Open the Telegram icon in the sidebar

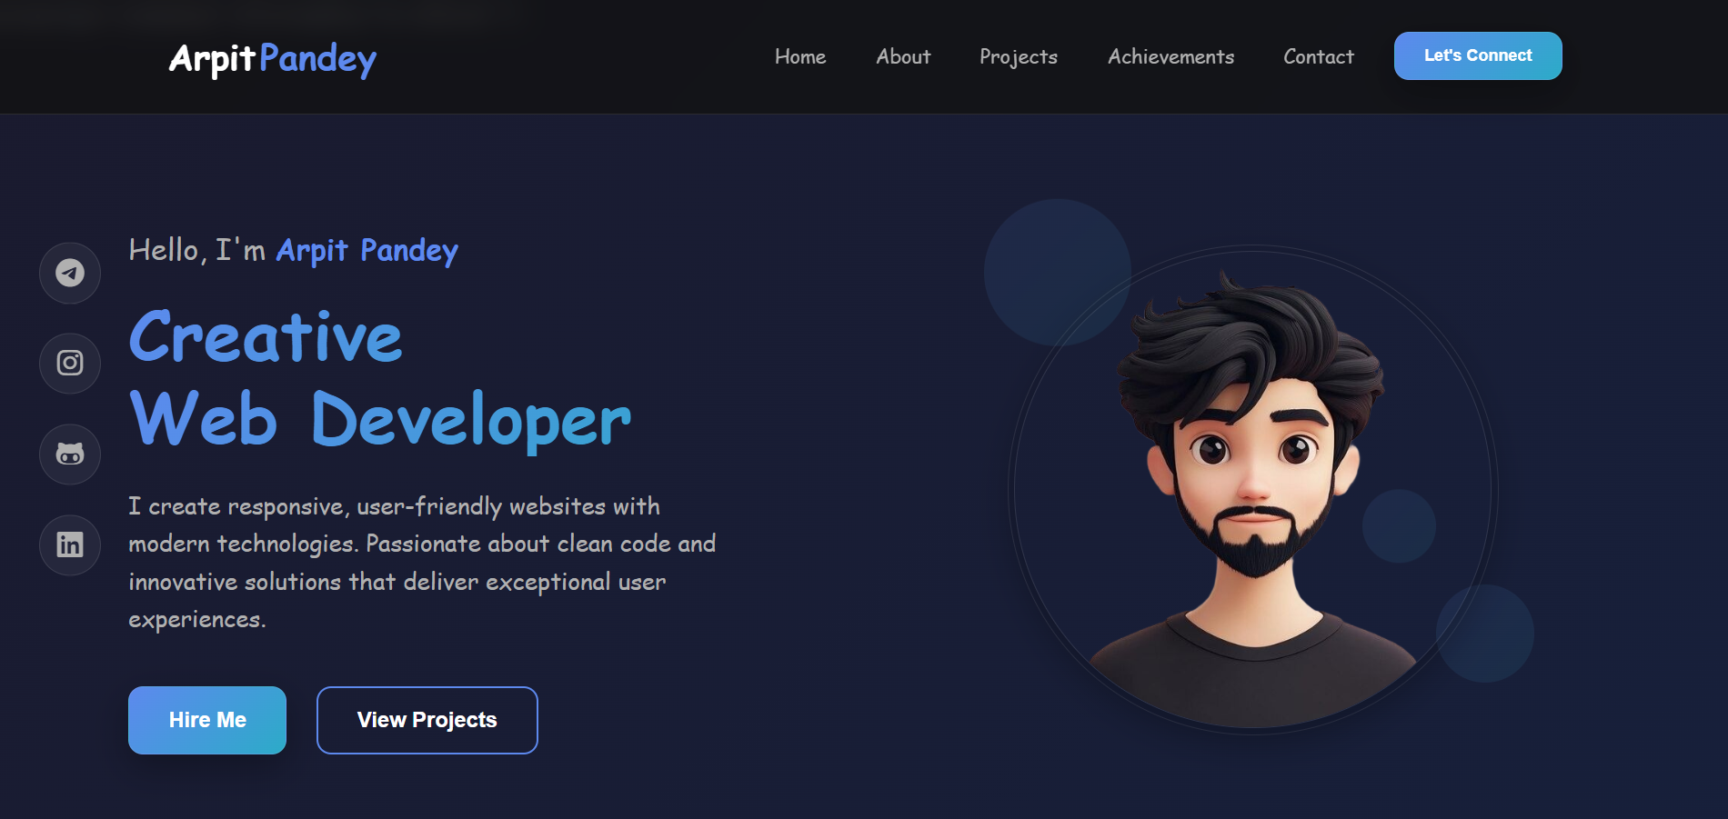[x=70, y=273]
